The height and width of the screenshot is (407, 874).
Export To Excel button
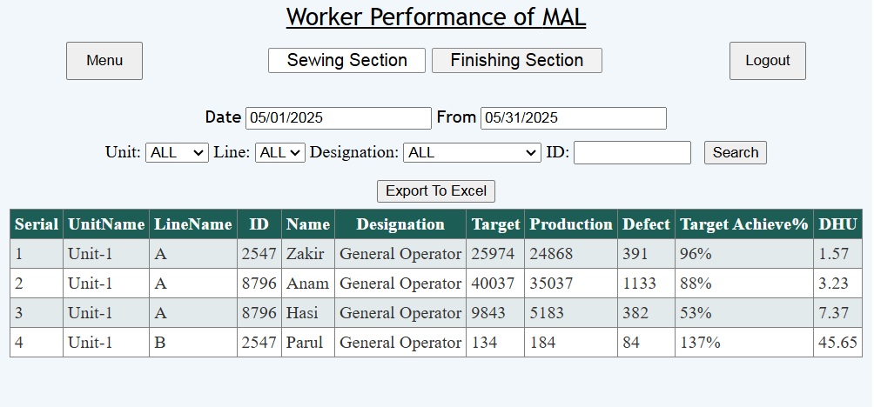click(x=436, y=191)
